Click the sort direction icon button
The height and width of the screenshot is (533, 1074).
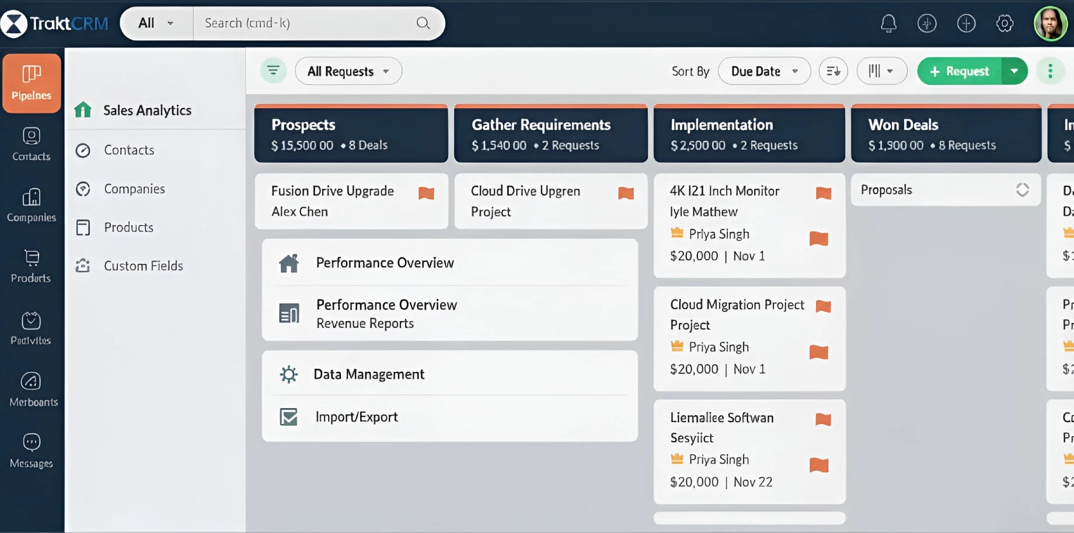tap(833, 71)
